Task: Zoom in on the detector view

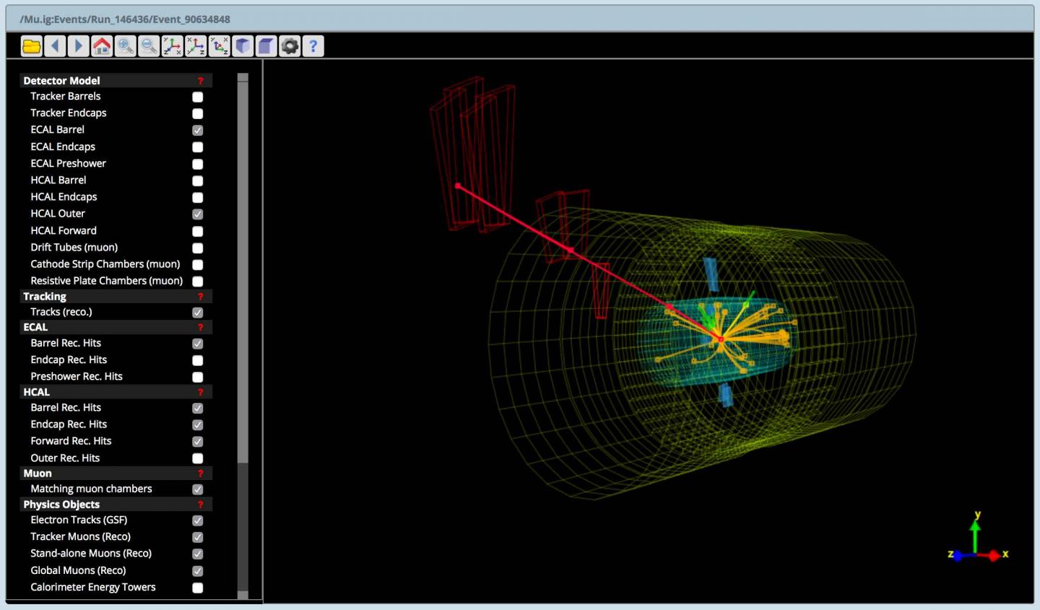Action: 124,45
